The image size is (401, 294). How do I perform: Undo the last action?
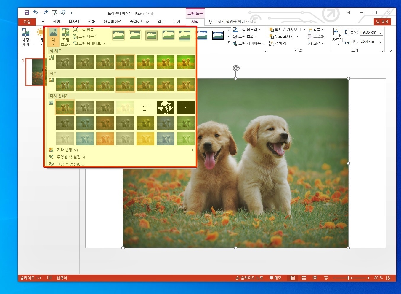[36, 12]
